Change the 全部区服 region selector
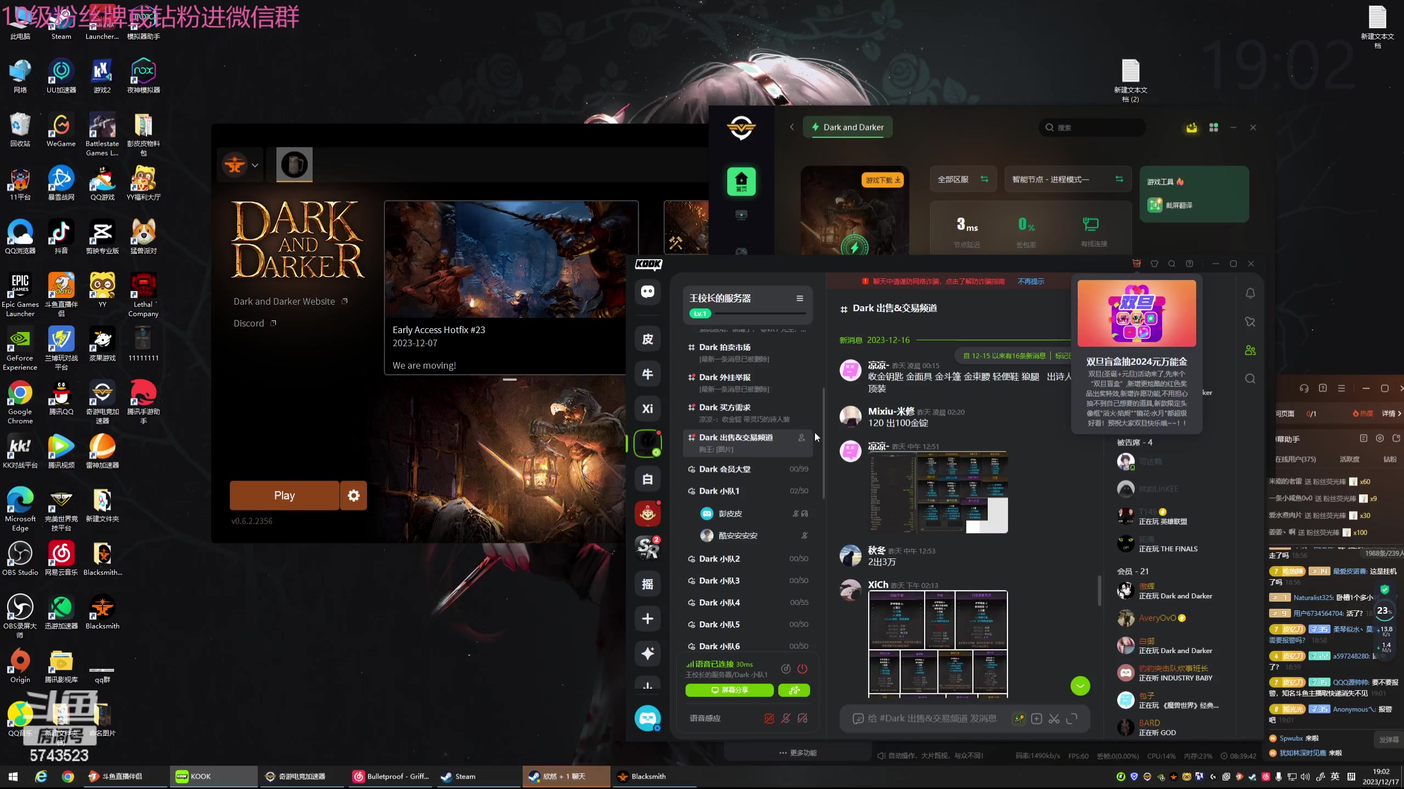The height and width of the screenshot is (789, 1404). click(x=963, y=180)
